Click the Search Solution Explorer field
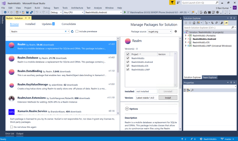238x141 pixels. coord(210,27)
